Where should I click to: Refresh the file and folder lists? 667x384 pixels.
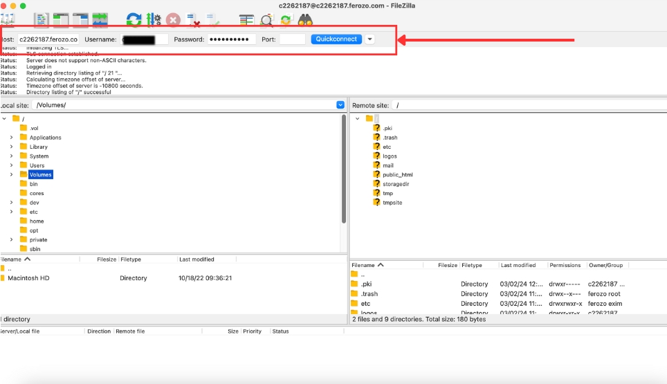click(x=134, y=19)
